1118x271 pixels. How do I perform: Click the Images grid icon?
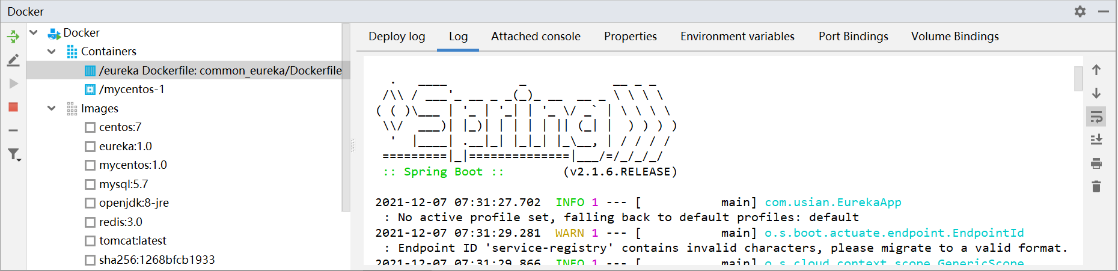[72, 109]
